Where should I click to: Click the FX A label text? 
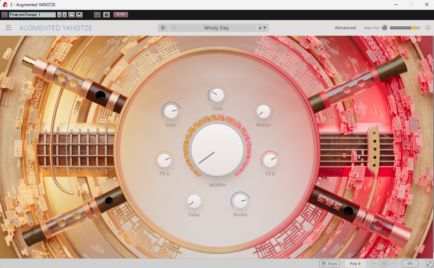click(164, 174)
